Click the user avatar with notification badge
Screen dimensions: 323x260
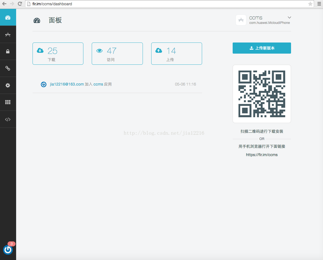pyautogui.click(x=8, y=250)
